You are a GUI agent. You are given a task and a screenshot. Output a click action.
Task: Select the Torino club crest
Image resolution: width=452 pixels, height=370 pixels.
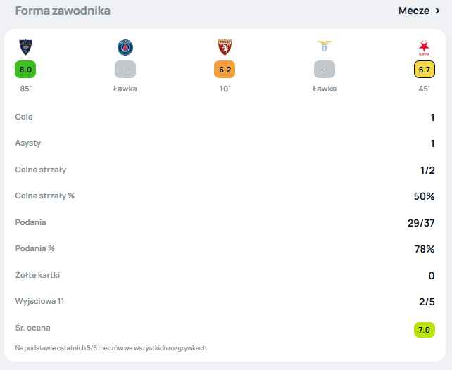[225, 47]
